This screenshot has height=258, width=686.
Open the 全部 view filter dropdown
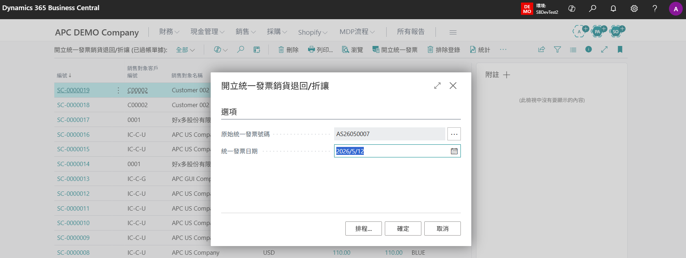185,50
